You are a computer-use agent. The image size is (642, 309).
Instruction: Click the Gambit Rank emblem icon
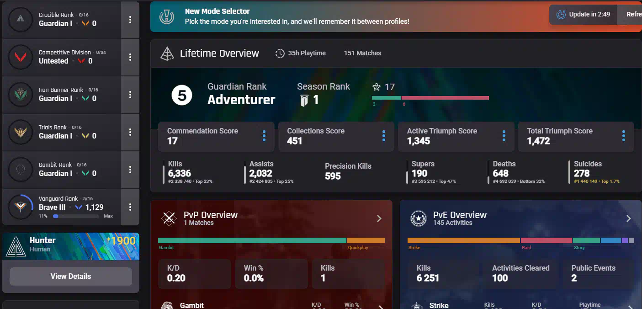(20, 170)
